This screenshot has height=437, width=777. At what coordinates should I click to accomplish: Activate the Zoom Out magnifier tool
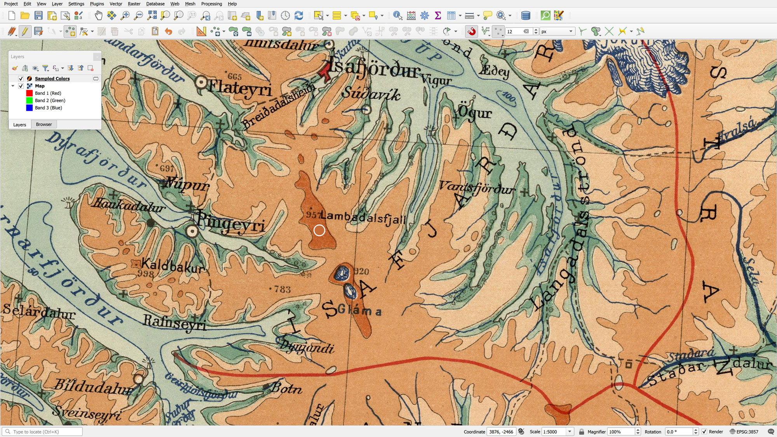click(x=138, y=16)
